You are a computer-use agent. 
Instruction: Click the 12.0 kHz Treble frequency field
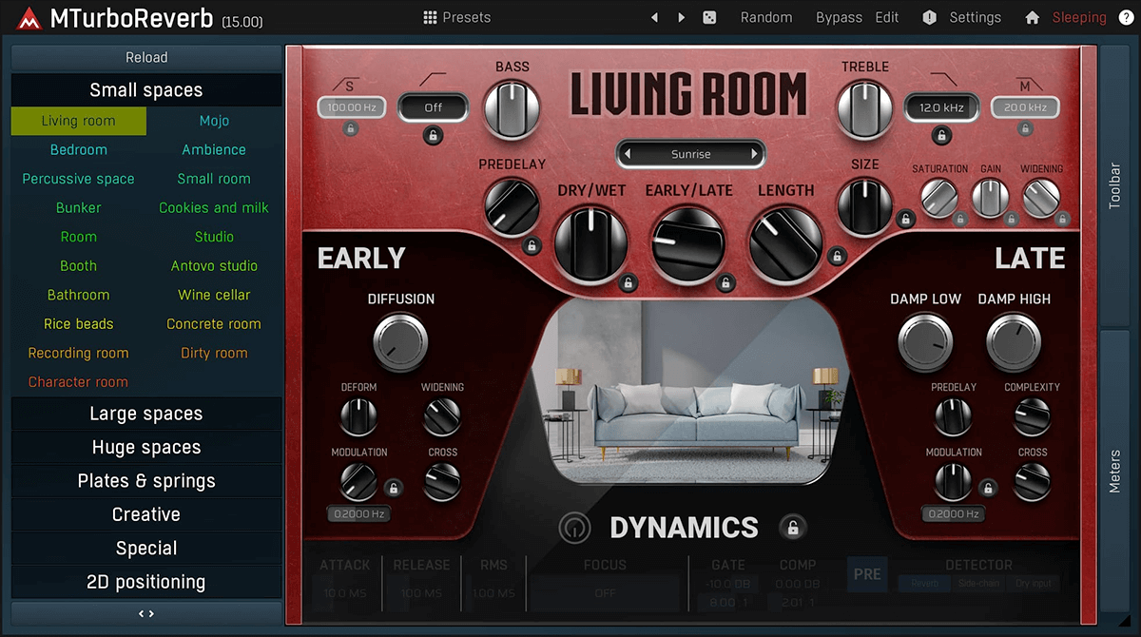[x=941, y=107]
